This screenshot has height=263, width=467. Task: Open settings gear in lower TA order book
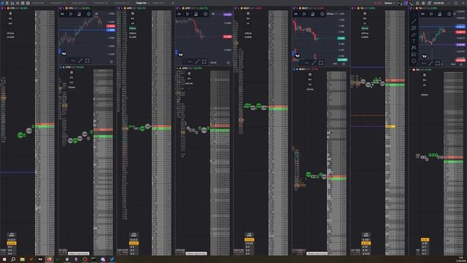[425, 75]
